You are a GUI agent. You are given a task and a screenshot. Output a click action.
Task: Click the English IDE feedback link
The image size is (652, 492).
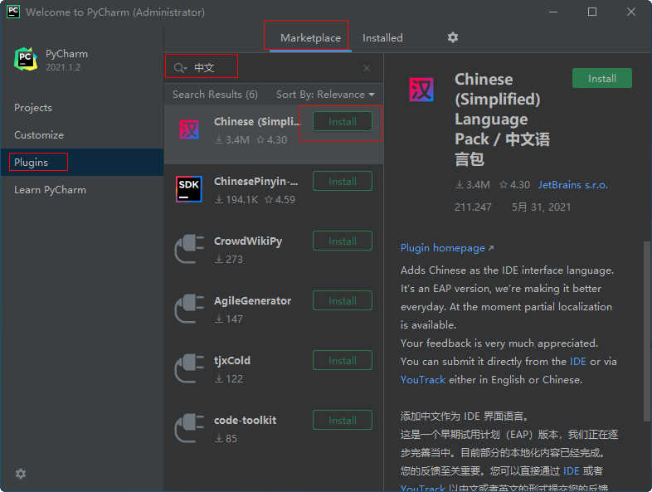(x=577, y=362)
